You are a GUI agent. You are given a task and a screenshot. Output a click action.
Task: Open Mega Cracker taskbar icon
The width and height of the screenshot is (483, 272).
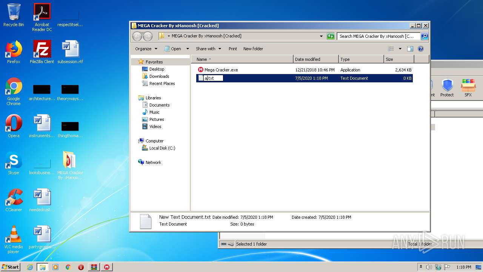pos(107,267)
